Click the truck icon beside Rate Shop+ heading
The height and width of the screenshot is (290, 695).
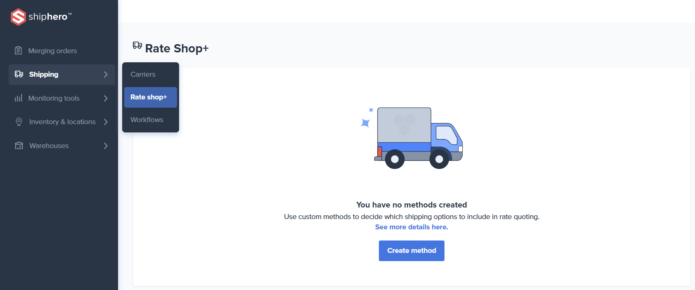point(137,45)
